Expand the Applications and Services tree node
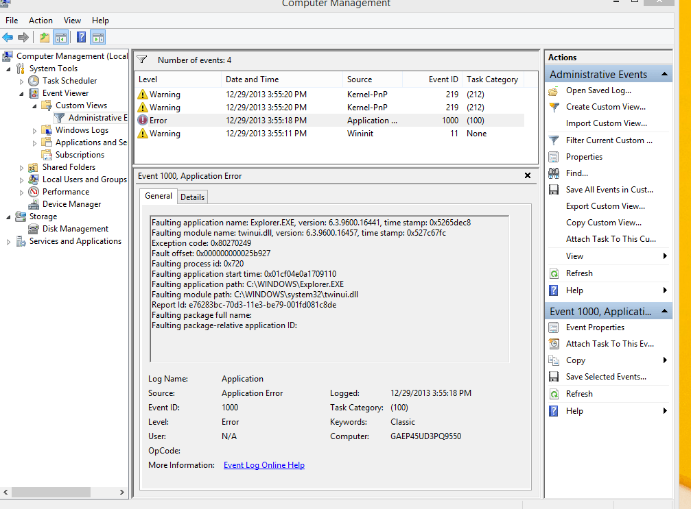The height and width of the screenshot is (509, 691). (34, 142)
